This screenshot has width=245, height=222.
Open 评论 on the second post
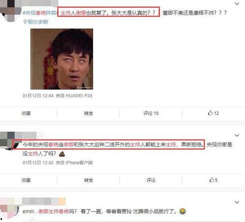click(151, 180)
